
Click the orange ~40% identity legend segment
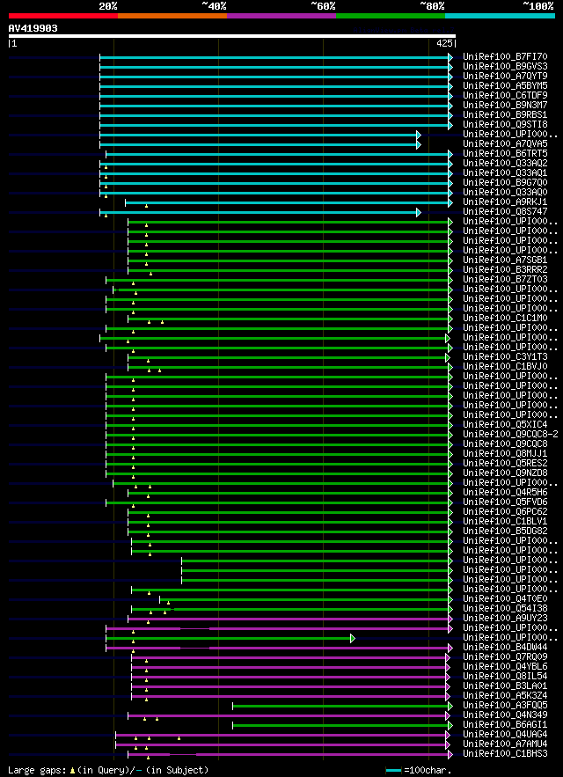pyautogui.click(x=172, y=16)
